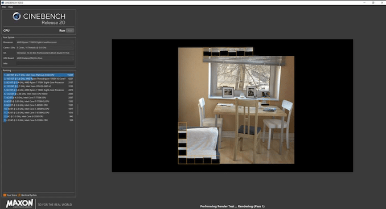Select ranking row 7 Intel Core i7-7700K
Image resolution: width=386 pixels, height=209 pixels.
point(38,97)
